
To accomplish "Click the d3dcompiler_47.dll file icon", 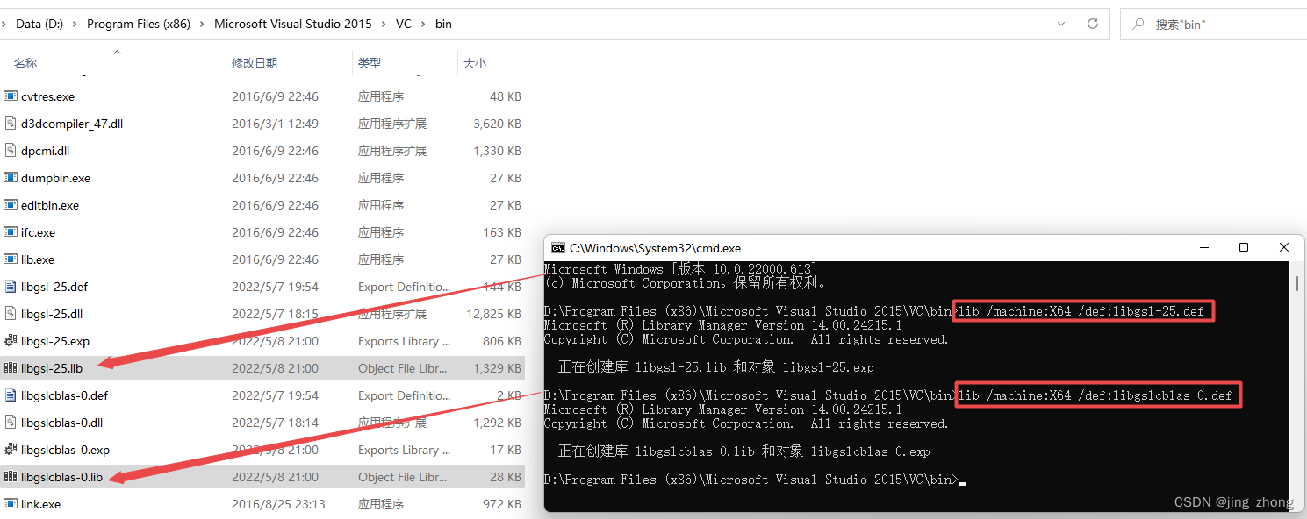I will coord(11,124).
